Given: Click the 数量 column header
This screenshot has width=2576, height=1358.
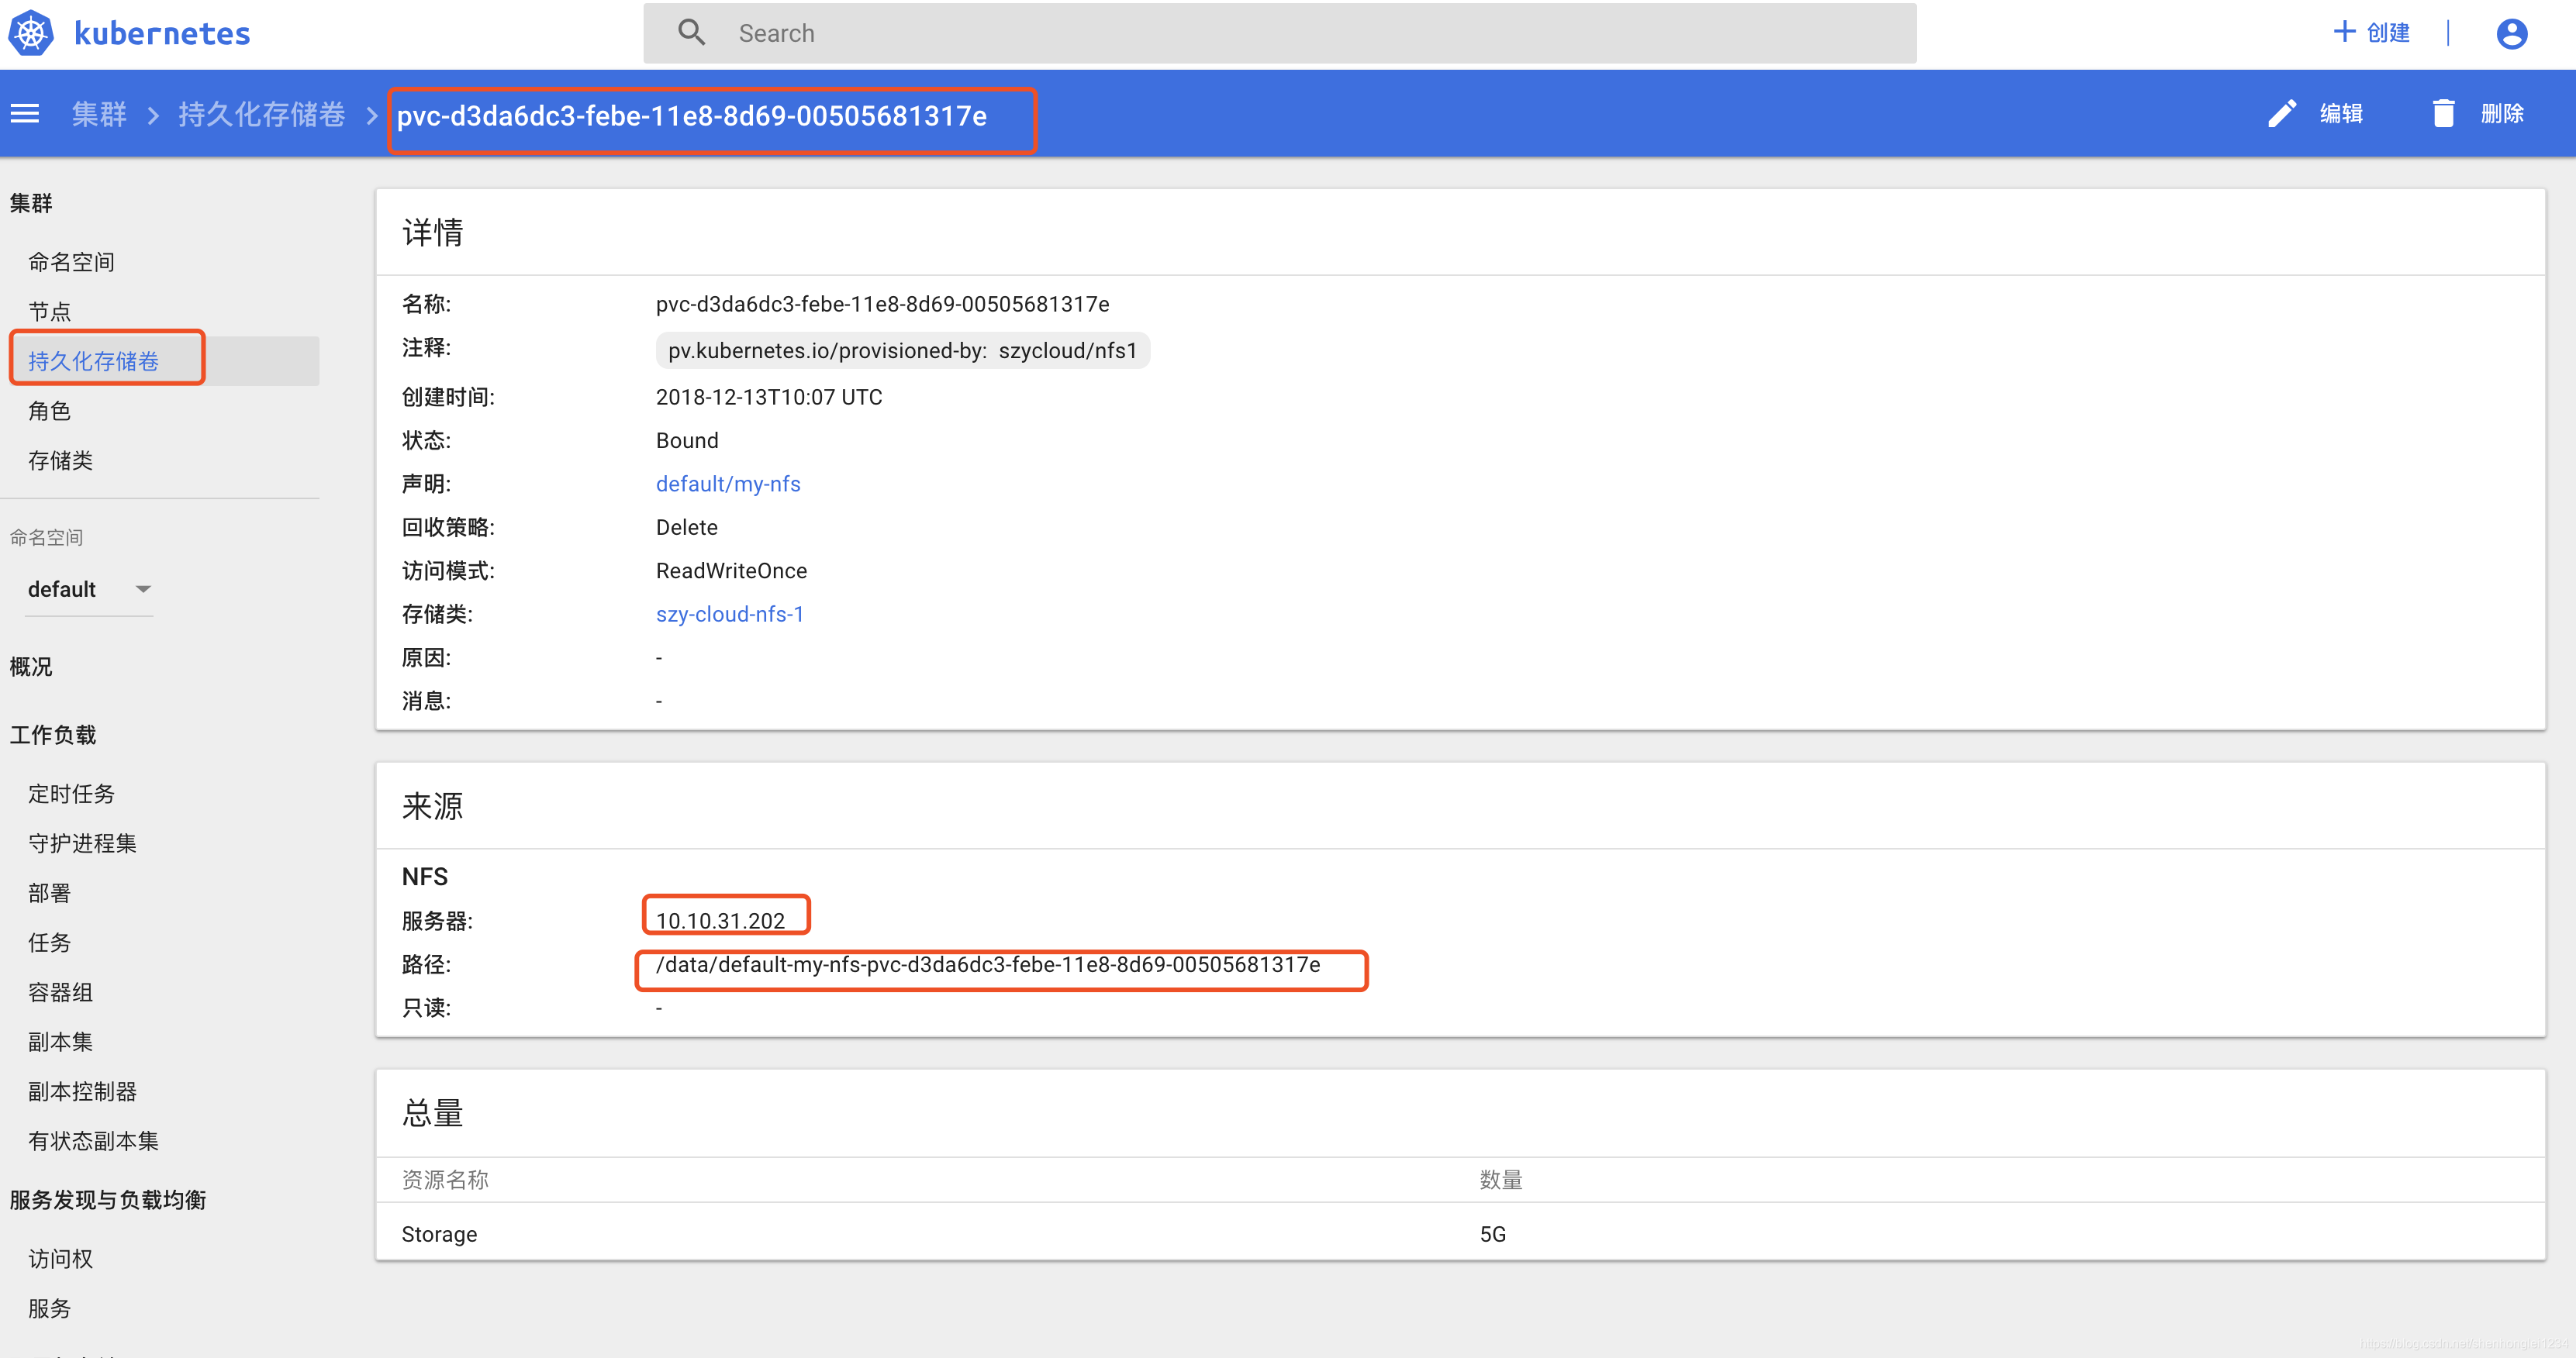Looking at the screenshot, I should (1501, 1180).
